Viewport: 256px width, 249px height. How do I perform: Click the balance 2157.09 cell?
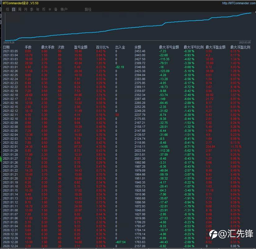click(140, 246)
